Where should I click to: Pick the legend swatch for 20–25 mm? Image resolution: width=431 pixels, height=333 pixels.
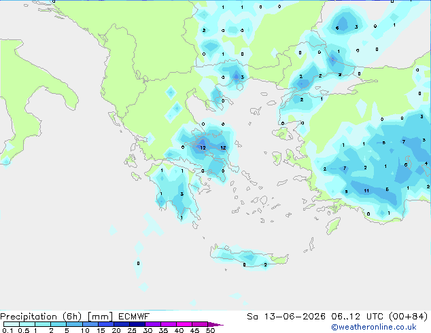click(121, 324)
